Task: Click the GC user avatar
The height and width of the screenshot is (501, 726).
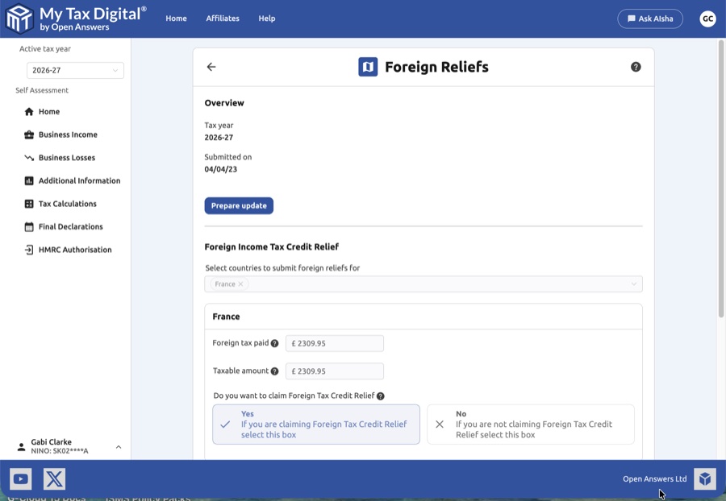Action: [707, 19]
